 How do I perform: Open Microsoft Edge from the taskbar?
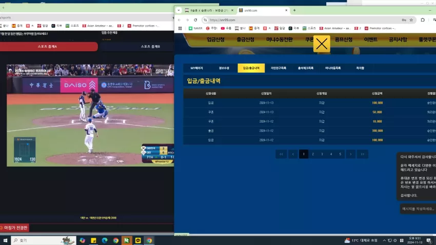click(x=105, y=240)
